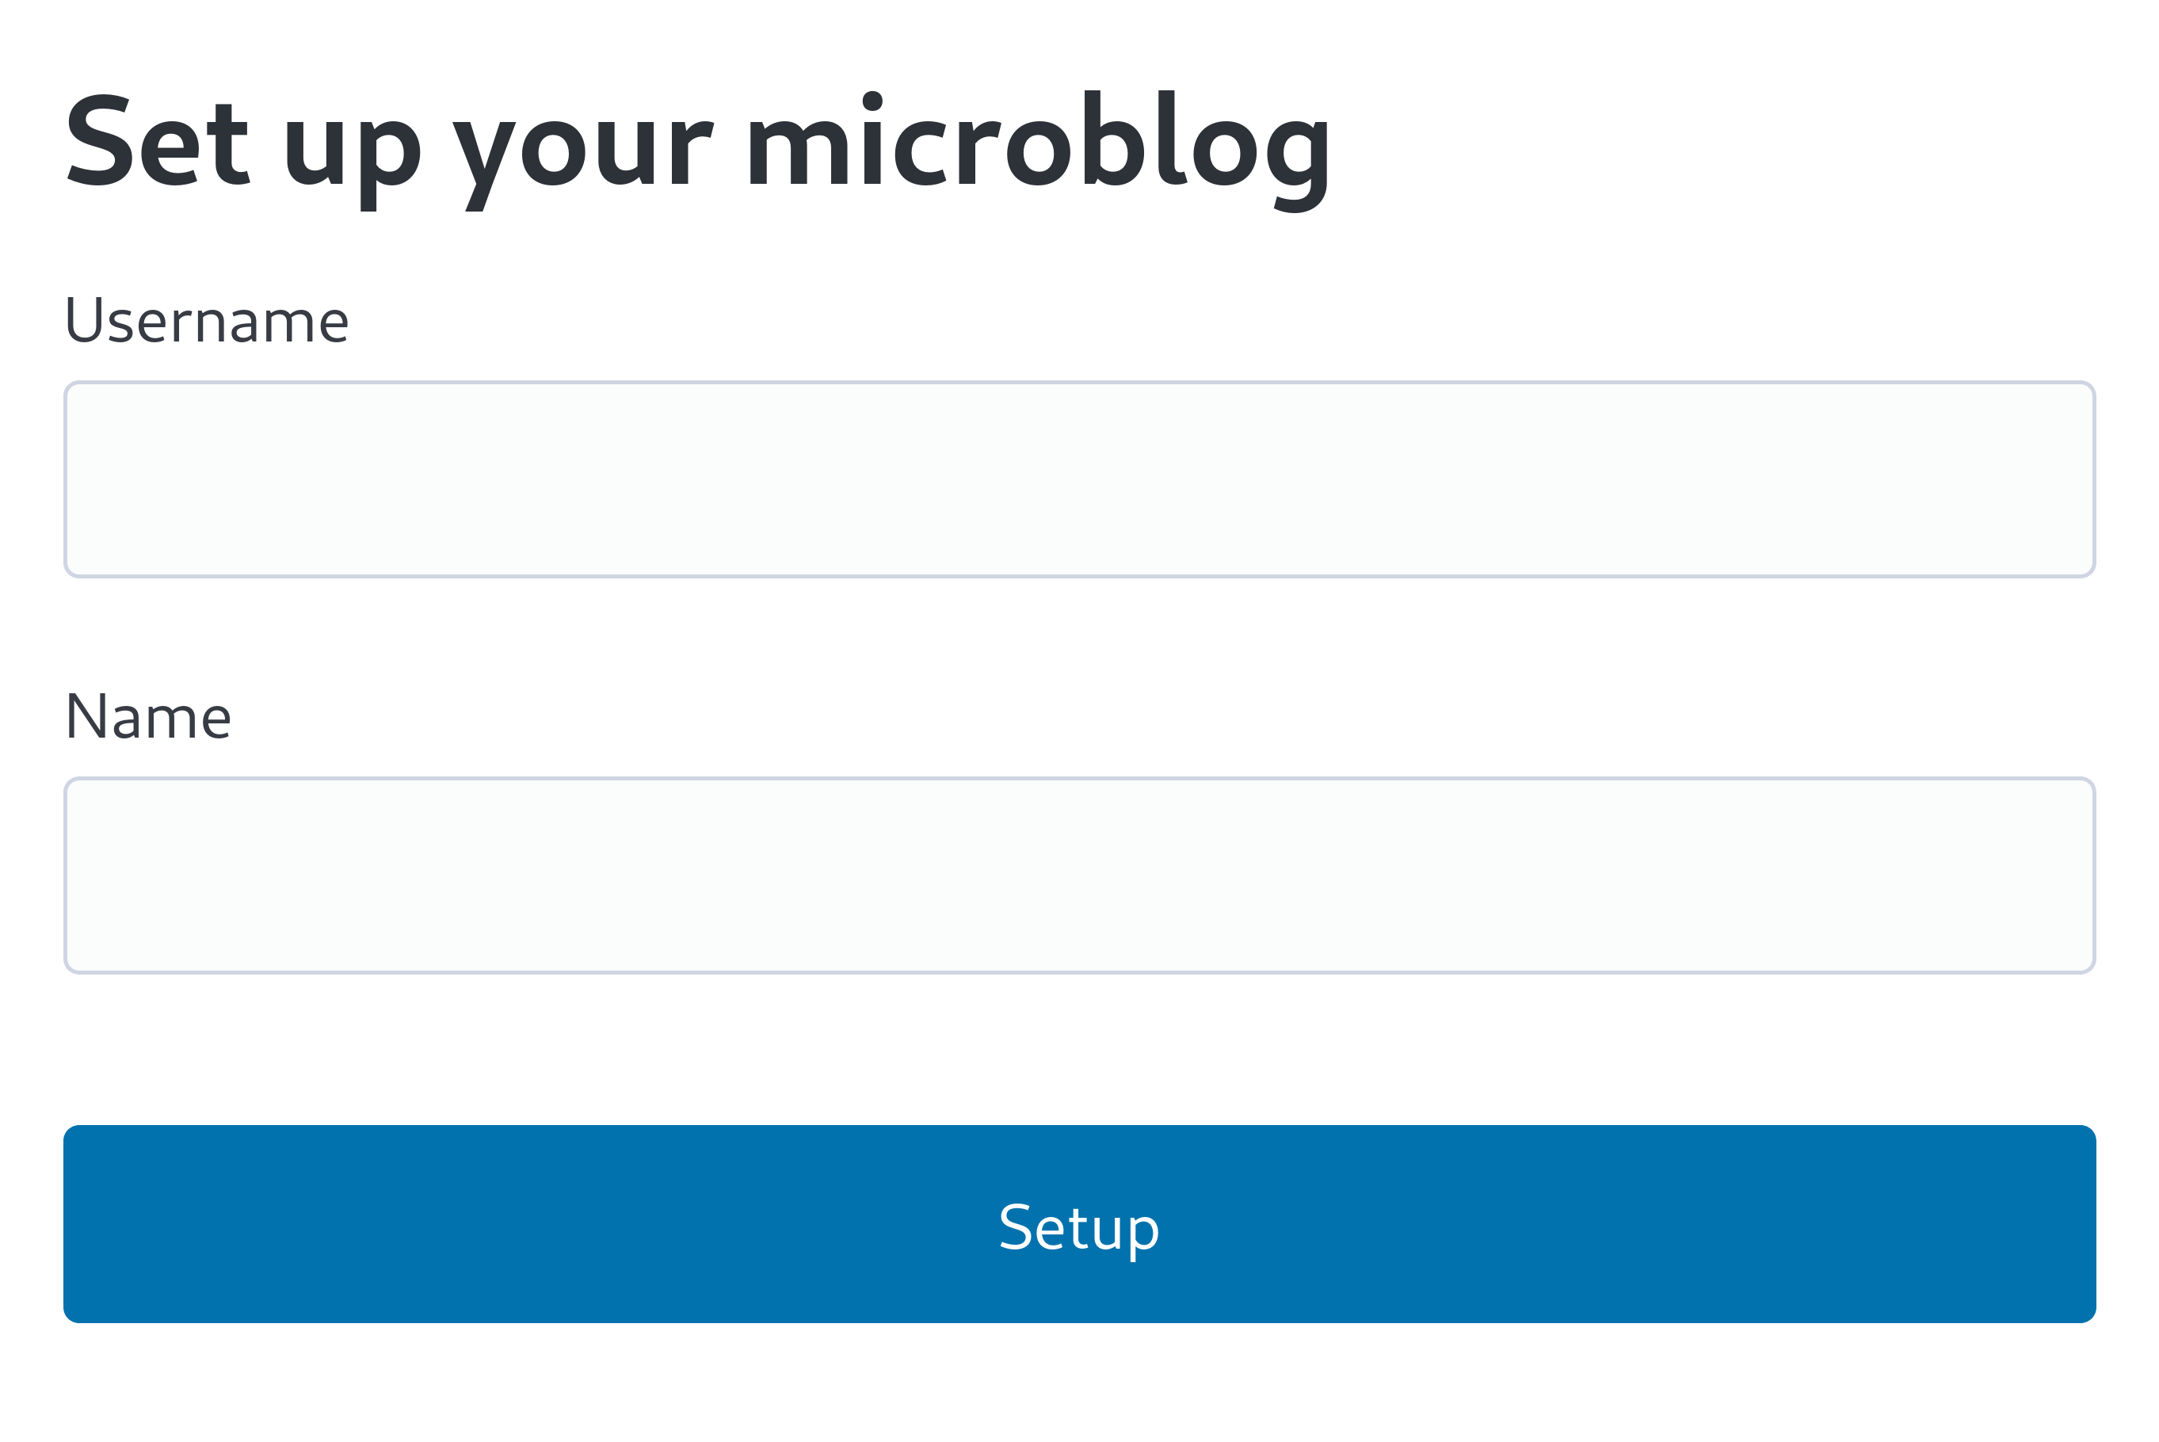This screenshot has height=1442, width=2159.
Task: Click the Name label text
Action: [x=148, y=716]
